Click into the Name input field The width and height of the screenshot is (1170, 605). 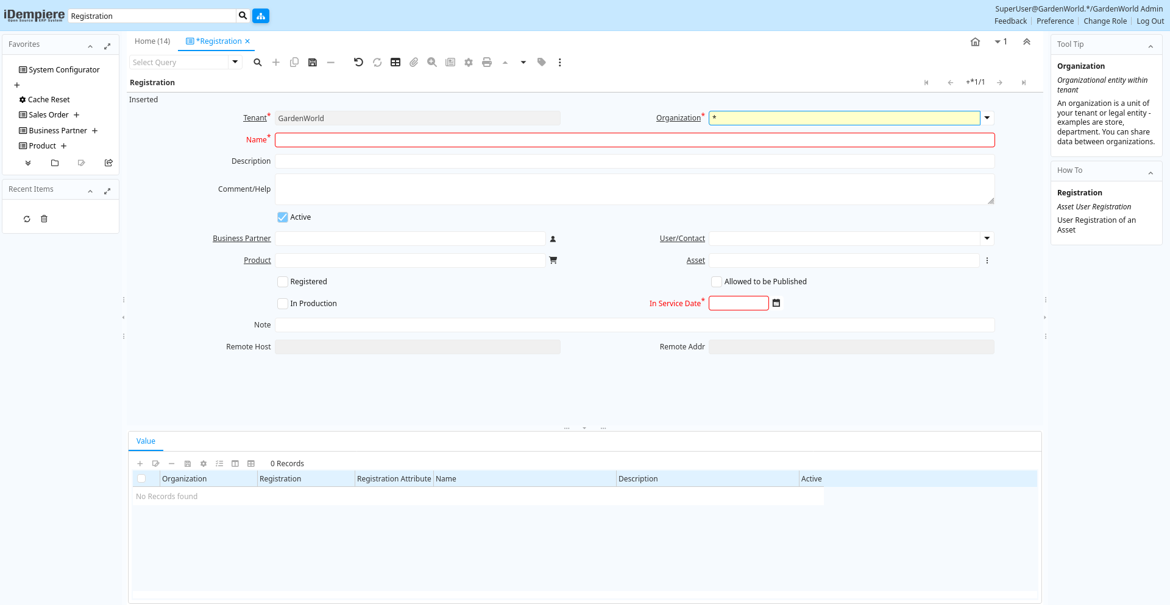click(x=634, y=140)
